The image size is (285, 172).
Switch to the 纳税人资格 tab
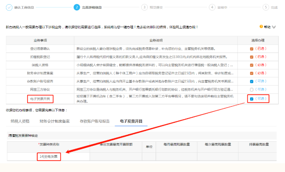(x=20, y=121)
